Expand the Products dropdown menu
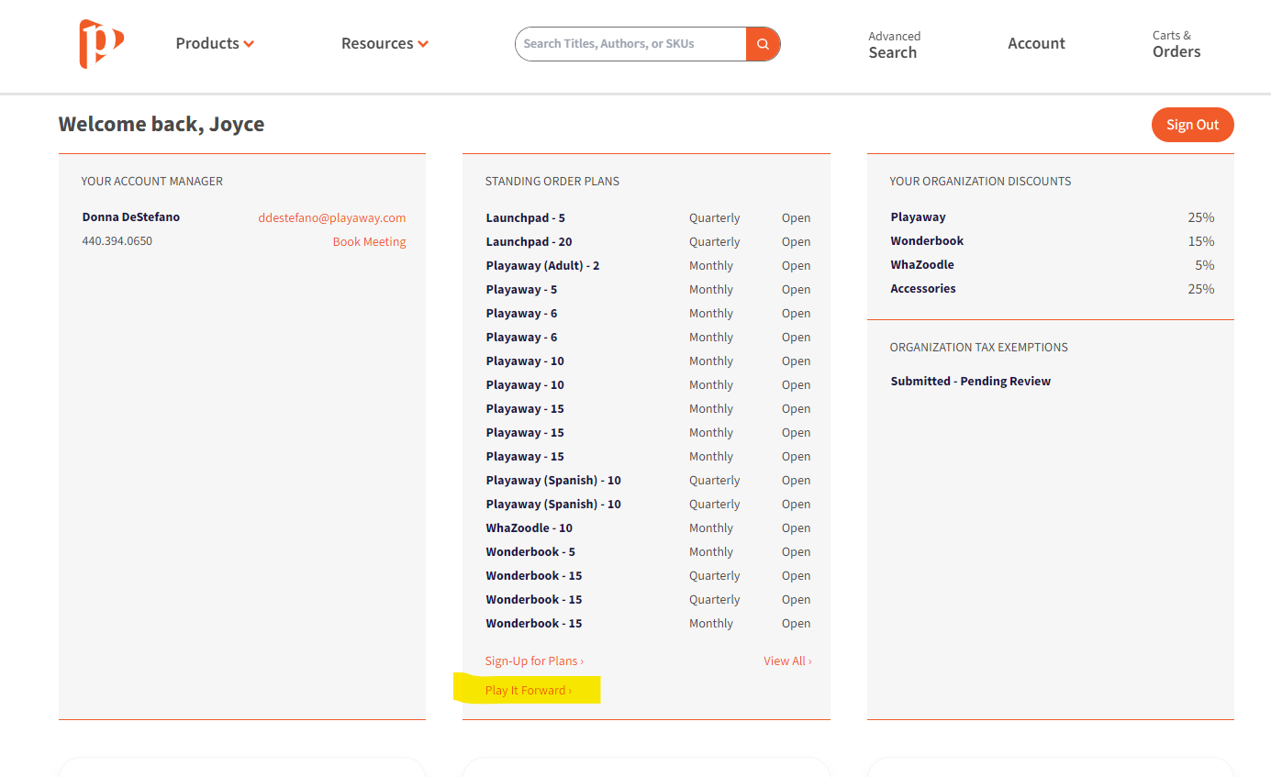The image size is (1271, 777). [215, 43]
